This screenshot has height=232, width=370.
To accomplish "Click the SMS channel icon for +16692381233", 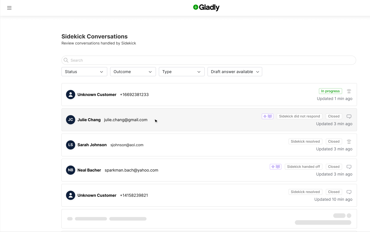I will [349, 91].
